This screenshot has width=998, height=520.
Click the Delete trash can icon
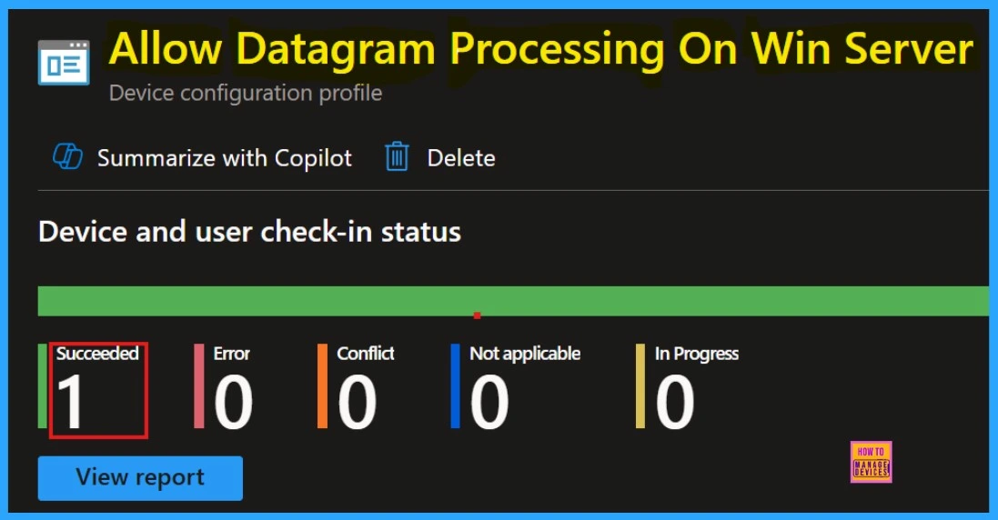(x=397, y=157)
